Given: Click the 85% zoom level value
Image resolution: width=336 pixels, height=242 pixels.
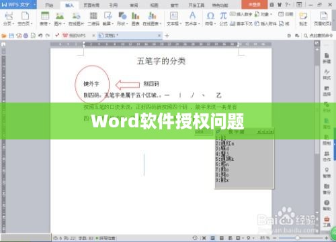Looking at the screenshot, I should pos(265,238).
